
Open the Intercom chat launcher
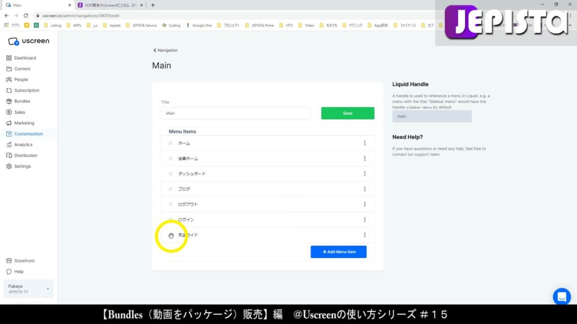[562, 297]
